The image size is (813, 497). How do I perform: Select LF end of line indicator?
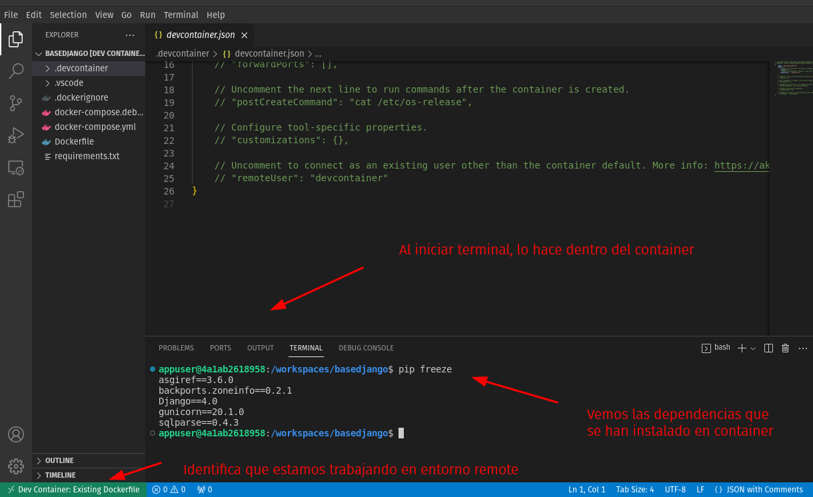coord(700,490)
